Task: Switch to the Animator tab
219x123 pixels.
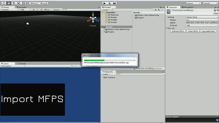Action: [21, 7]
